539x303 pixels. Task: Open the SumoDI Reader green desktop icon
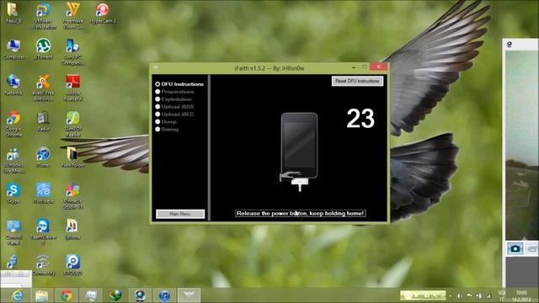pyautogui.click(x=73, y=124)
